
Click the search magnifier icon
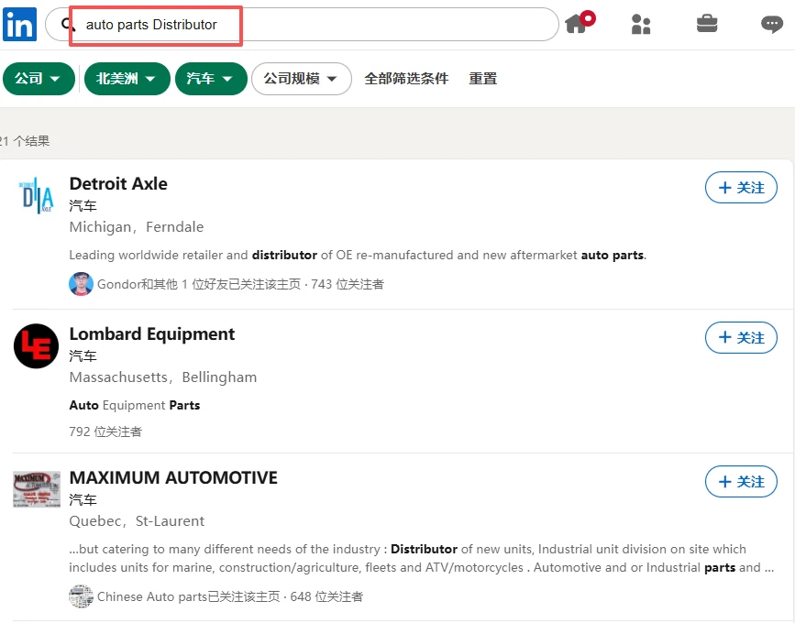67,25
